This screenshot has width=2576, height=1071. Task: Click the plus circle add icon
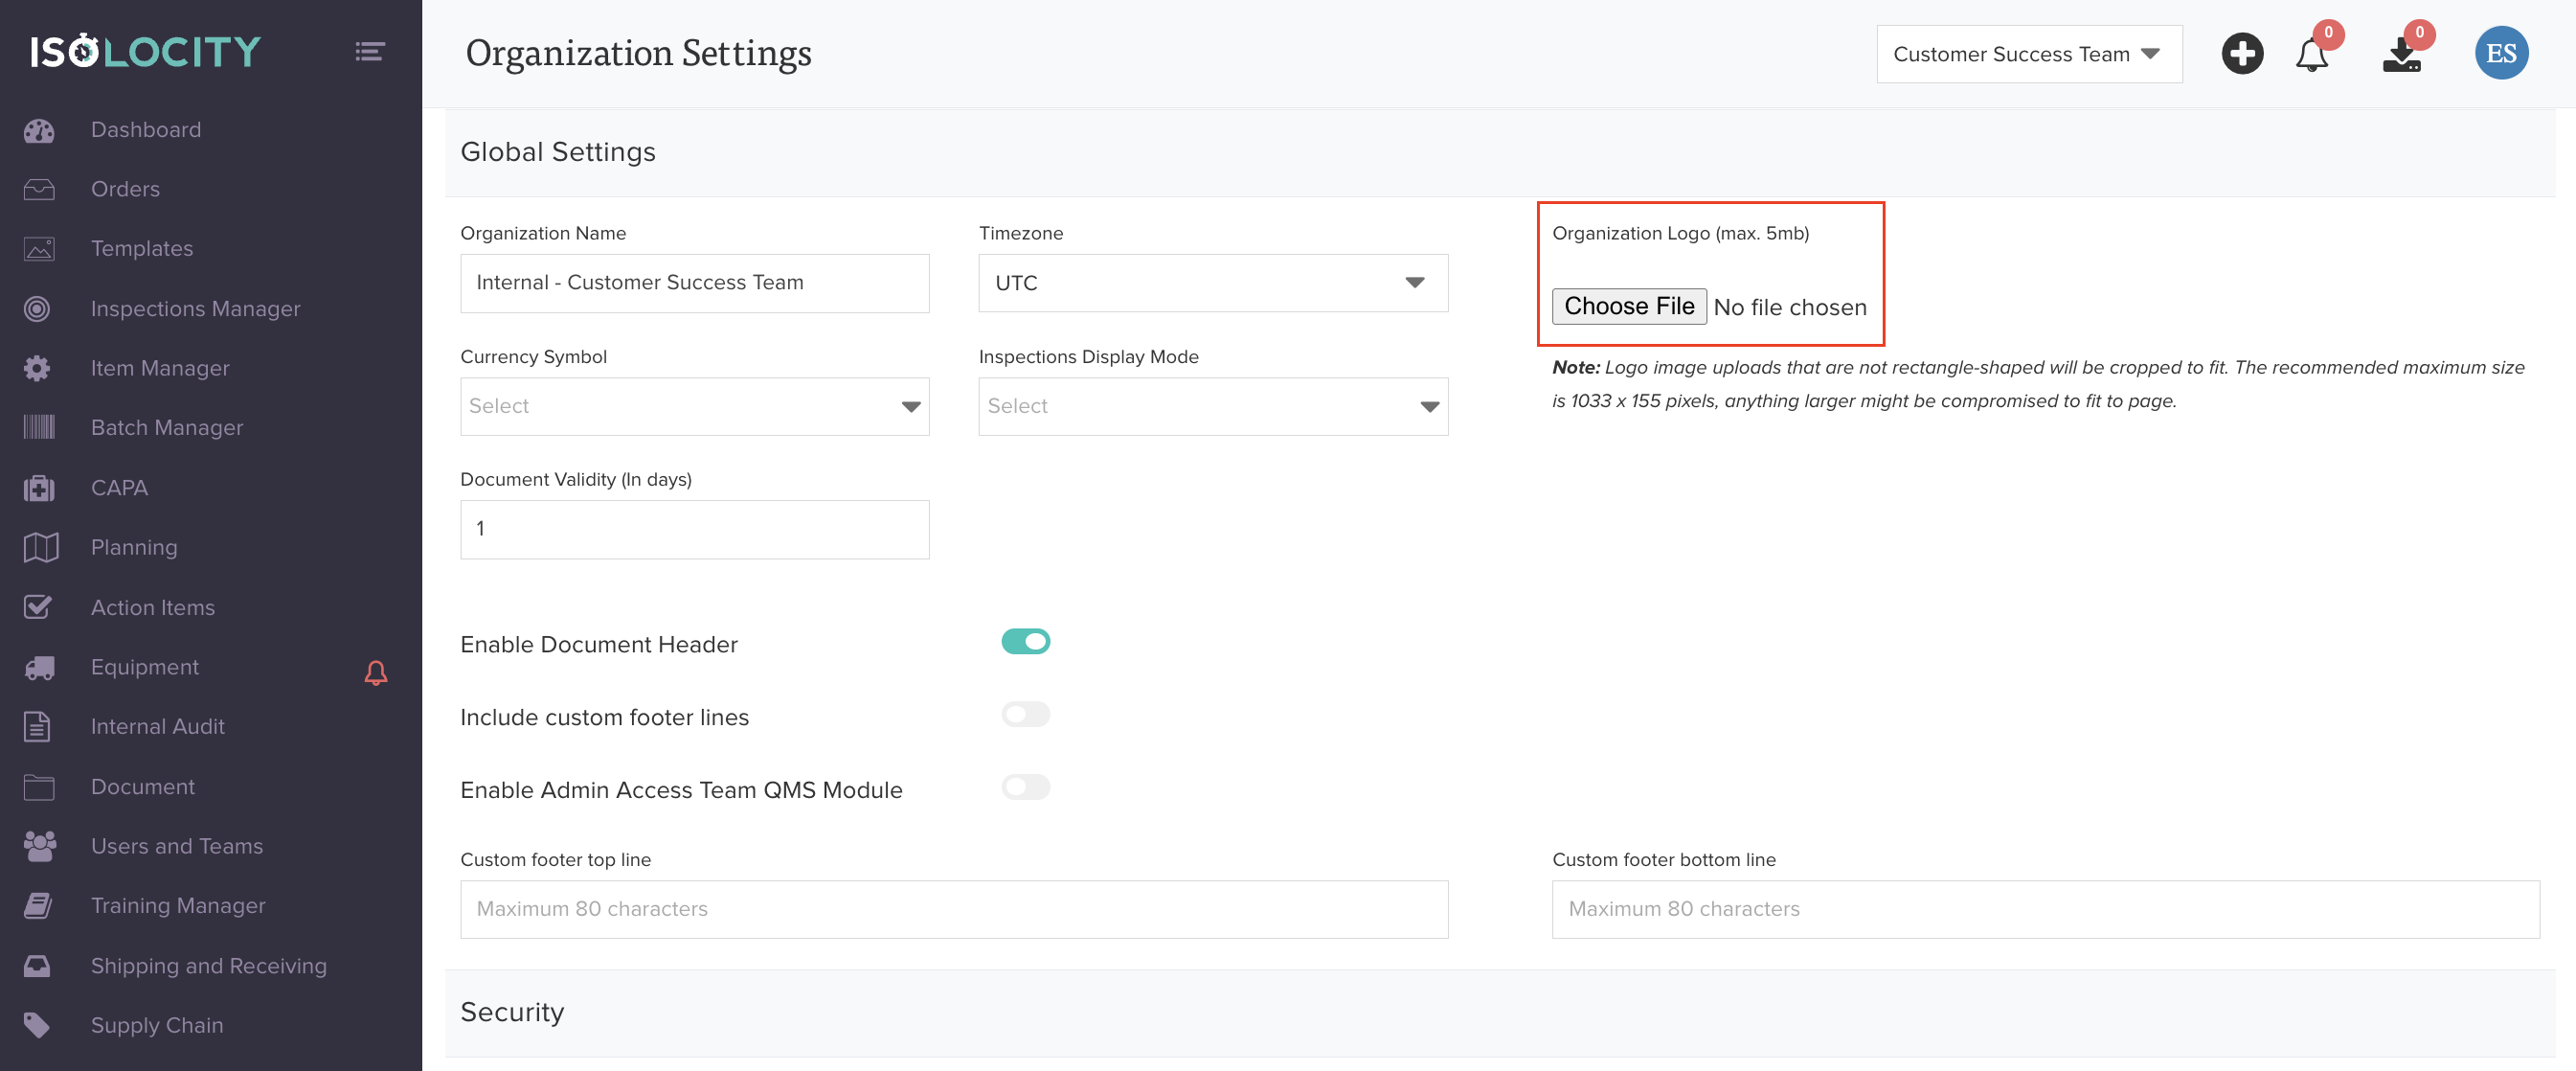pyautogui.click(x=2242, y=53)
